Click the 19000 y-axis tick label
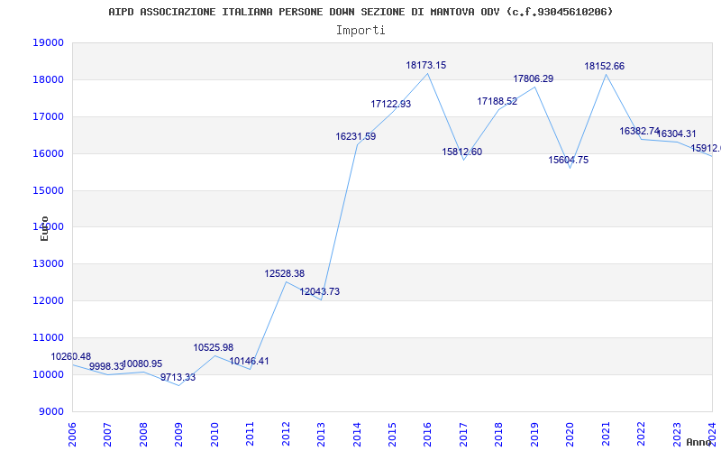 point(48,42)
